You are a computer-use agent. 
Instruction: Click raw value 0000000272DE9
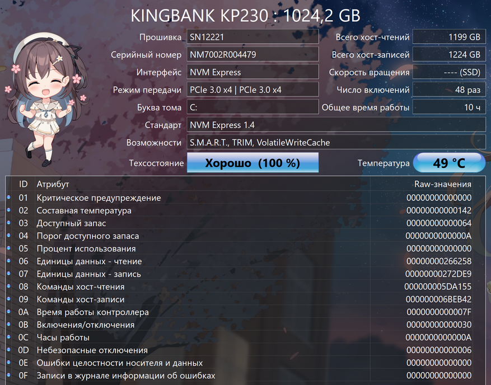(438, 274)
